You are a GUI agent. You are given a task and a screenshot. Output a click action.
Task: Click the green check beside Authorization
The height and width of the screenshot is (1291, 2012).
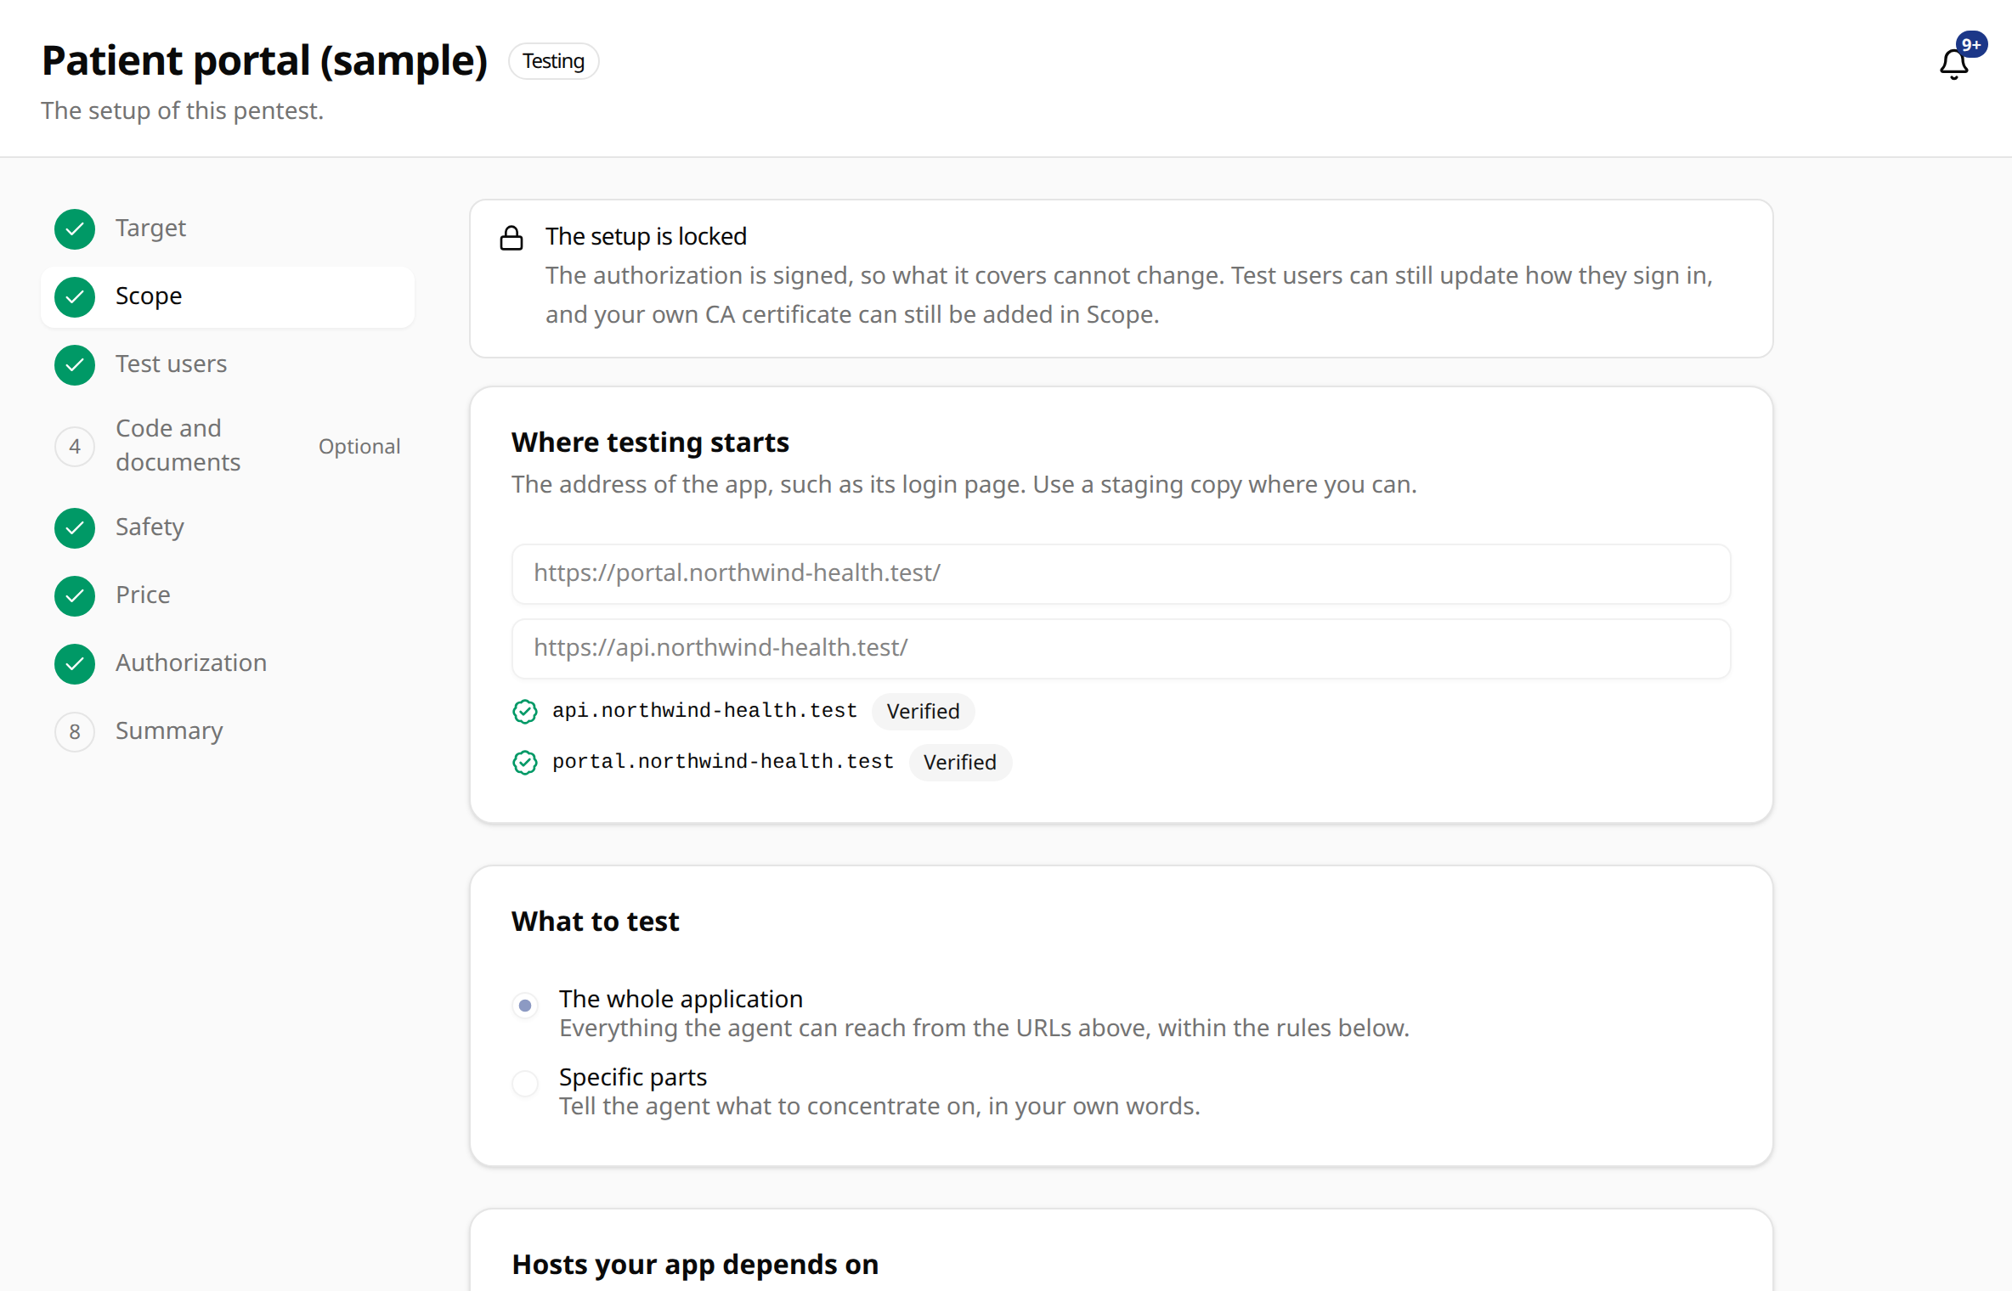[75, 663]
